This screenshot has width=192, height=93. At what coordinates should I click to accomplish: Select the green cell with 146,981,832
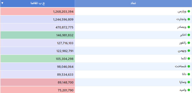37,35
